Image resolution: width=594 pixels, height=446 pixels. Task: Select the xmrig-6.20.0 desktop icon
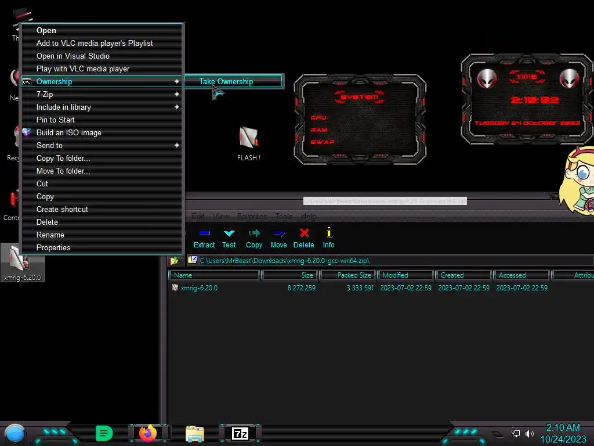pos(23,262)
